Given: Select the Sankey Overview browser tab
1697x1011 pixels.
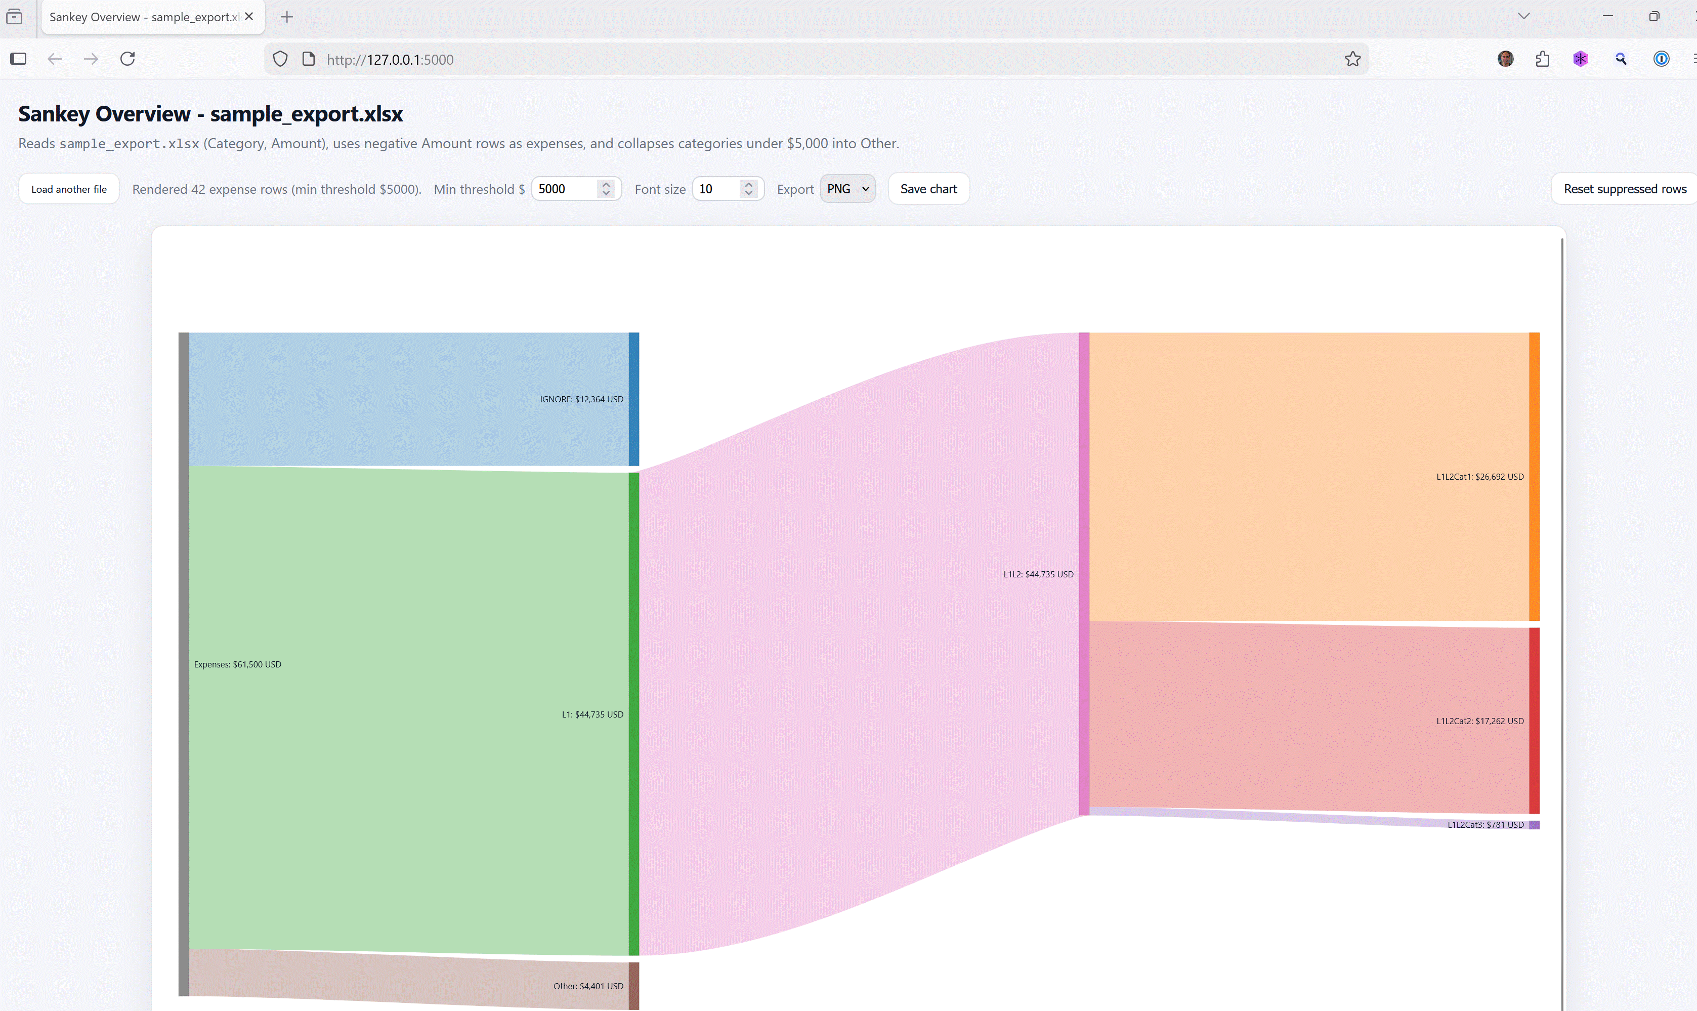Looking at the screenshot, I should pos(144,17).
